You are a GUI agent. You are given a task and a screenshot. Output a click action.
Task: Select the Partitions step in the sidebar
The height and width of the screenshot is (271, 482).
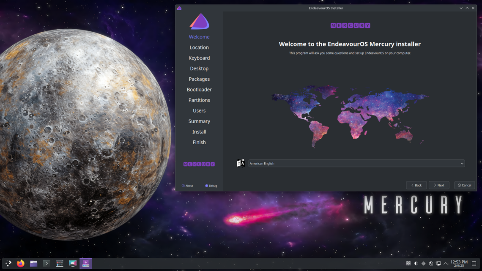199,100
